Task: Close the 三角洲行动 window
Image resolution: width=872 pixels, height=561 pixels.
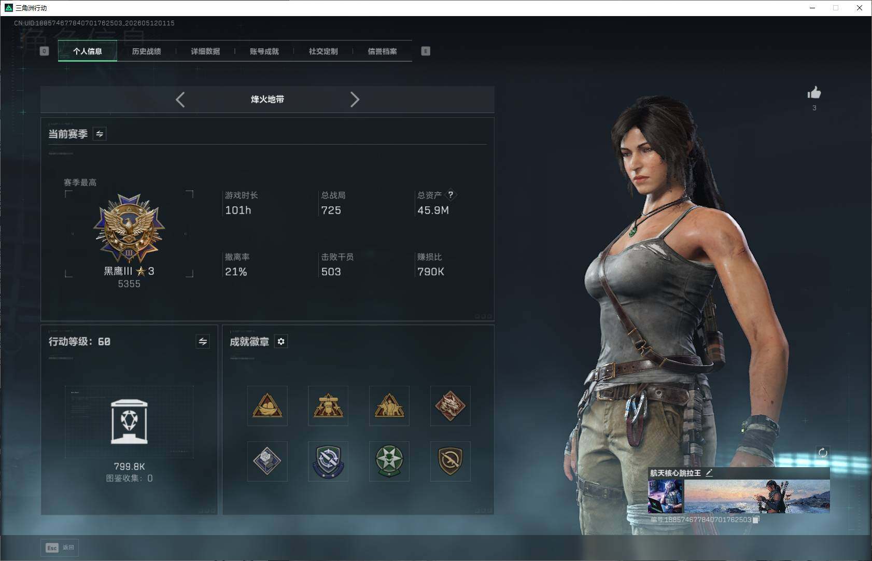Action: point(860,8)
